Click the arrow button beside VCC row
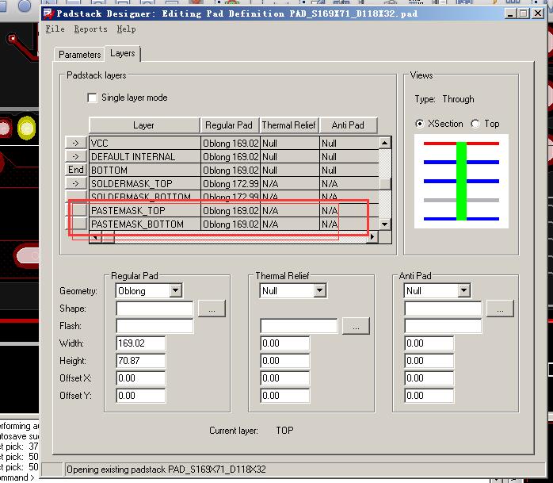The image size is (553, 483). 76,143
